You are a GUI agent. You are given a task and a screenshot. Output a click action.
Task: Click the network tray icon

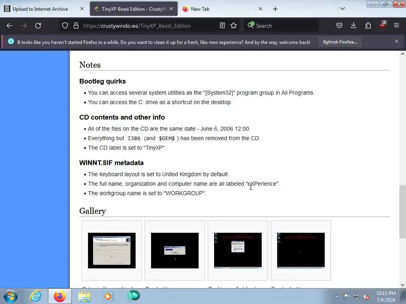(356, 297)
